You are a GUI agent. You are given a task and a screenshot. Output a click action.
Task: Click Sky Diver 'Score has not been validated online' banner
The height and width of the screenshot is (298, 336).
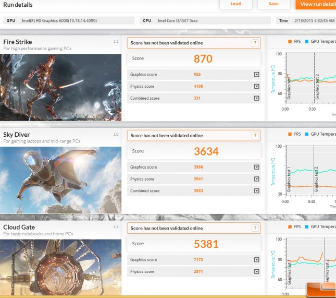pyautogui.click(x=194, y=136)
